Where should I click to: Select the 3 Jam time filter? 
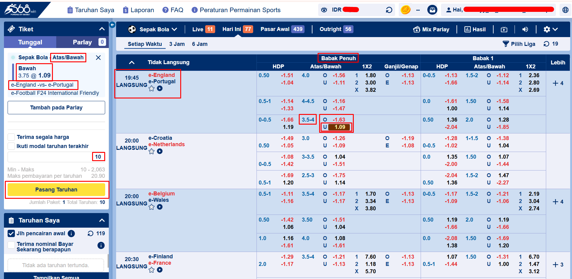[177, 44]
